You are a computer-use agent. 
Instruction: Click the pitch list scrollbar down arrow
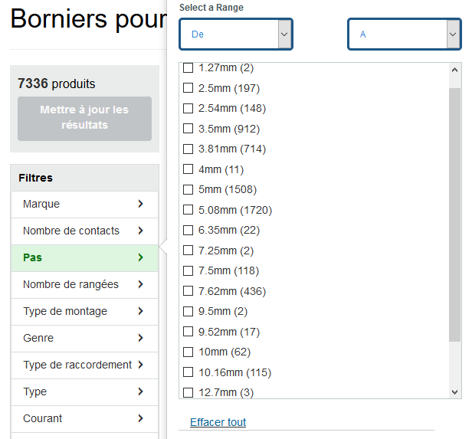(x=455, y=391)
